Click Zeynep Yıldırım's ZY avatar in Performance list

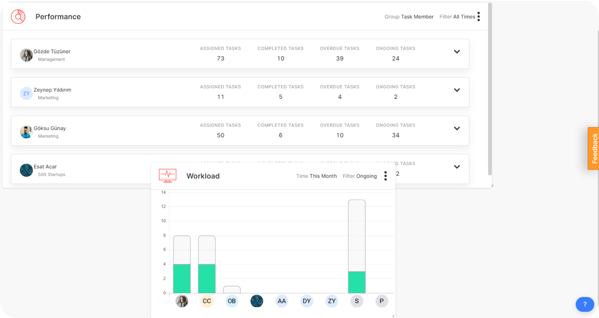point(26,93)
